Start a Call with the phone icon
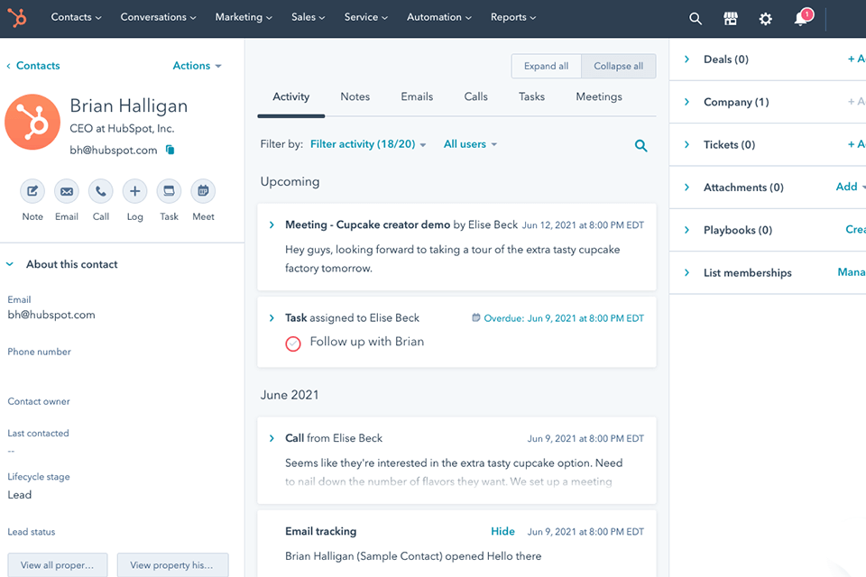 (100, 192)
